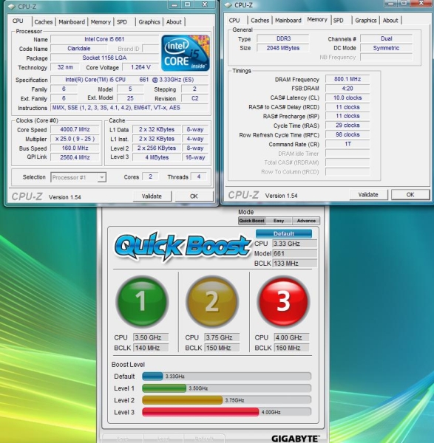Click OK in the left CPU-Z window
434x443 pixels.
(x=194, y=196)
